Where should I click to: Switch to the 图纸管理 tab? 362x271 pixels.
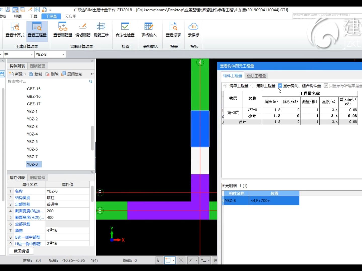coord(38,66)
